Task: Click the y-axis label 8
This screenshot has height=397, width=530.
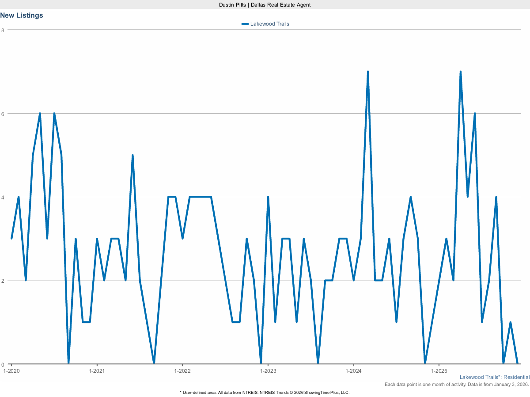Action: coord(3,30)
